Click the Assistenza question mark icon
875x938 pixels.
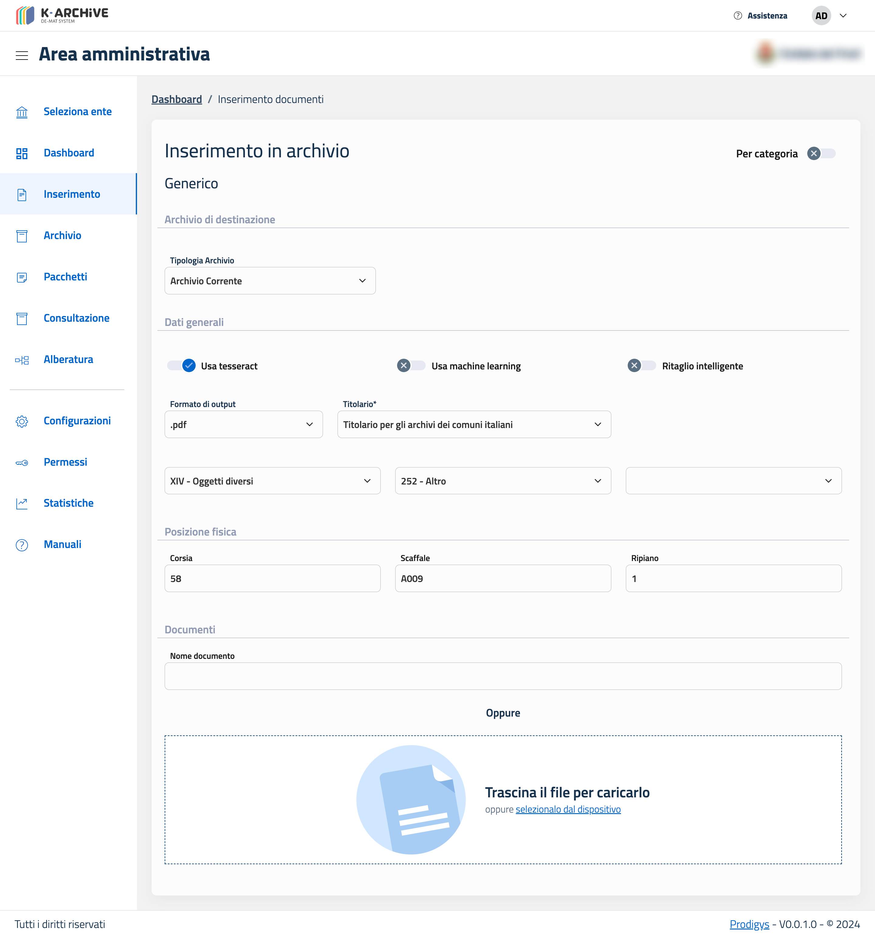(738, 15)
